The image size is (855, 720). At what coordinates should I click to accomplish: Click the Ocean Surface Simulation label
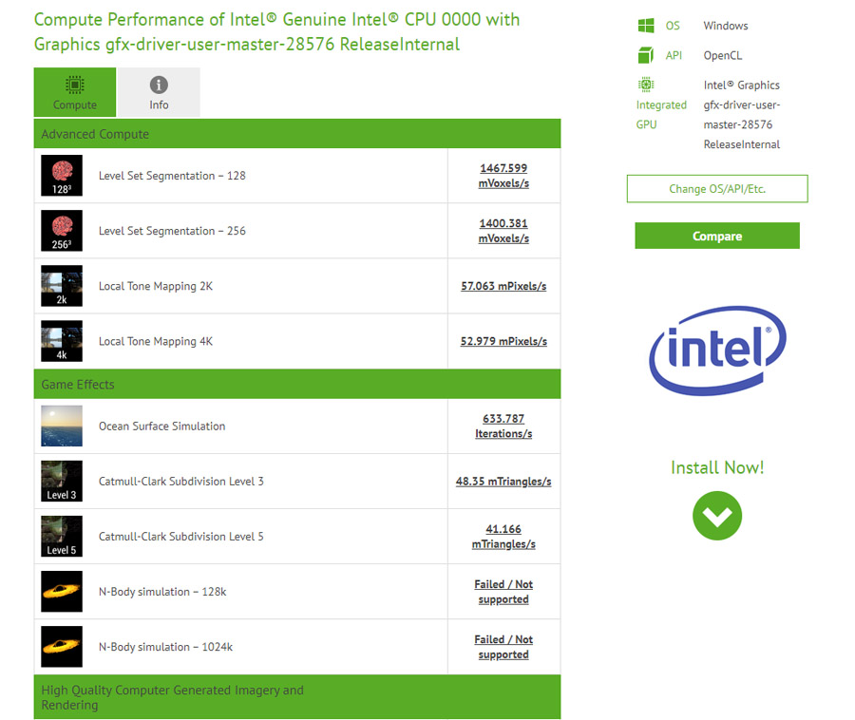point(161,426)
